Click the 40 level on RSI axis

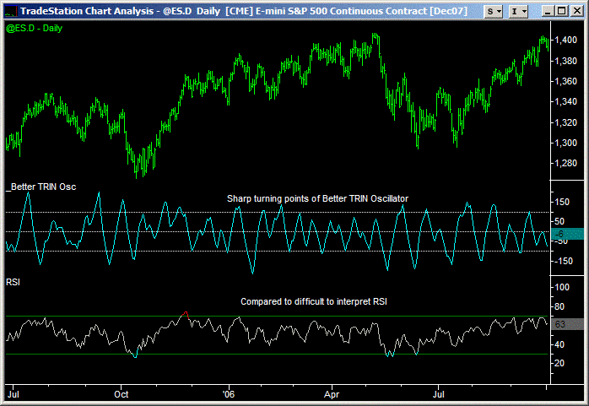pos(559,344)
